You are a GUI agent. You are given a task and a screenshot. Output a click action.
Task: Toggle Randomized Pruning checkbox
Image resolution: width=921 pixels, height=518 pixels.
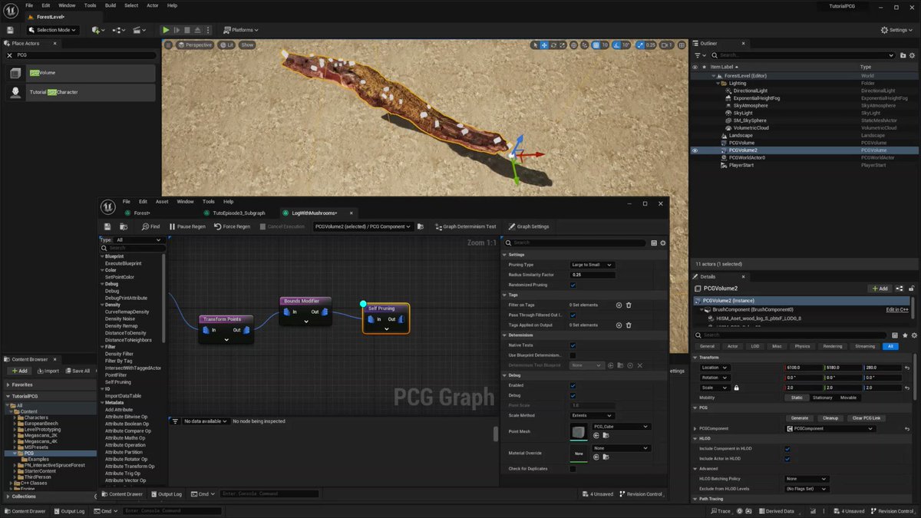pos(573,285)
